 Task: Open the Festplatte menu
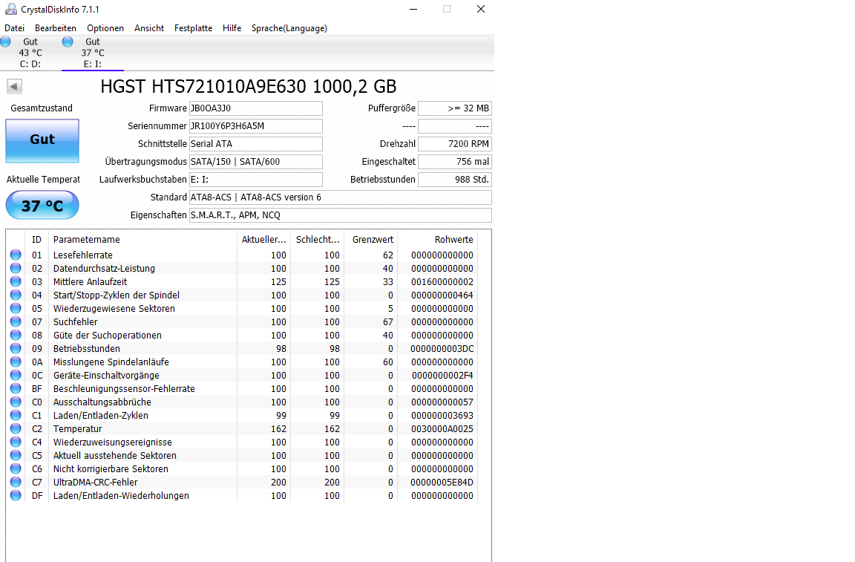click(193, 27)
